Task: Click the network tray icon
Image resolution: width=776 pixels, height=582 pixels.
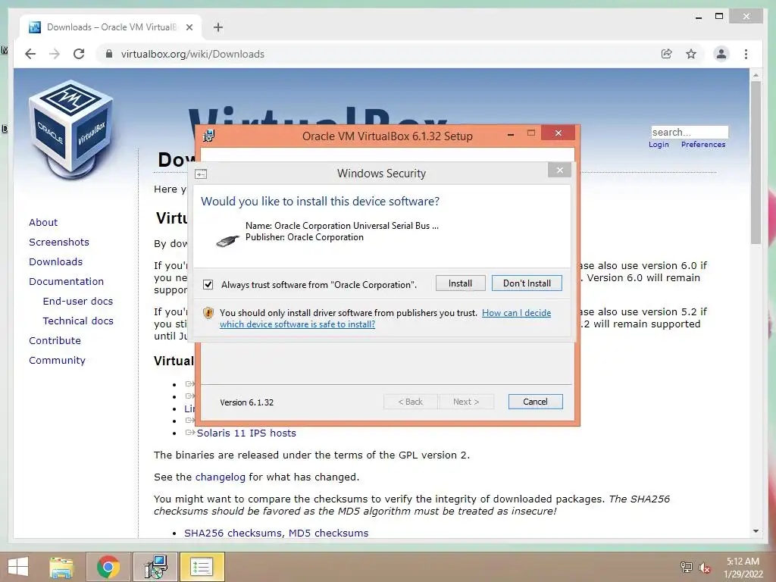Action: 687,567
